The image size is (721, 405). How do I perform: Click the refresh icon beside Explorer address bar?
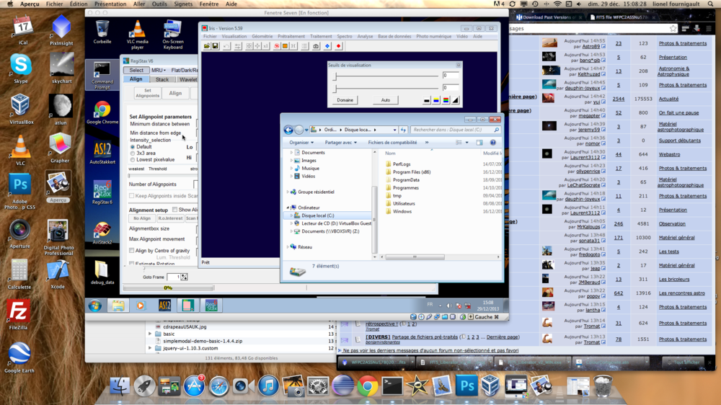tap(403, 130)
